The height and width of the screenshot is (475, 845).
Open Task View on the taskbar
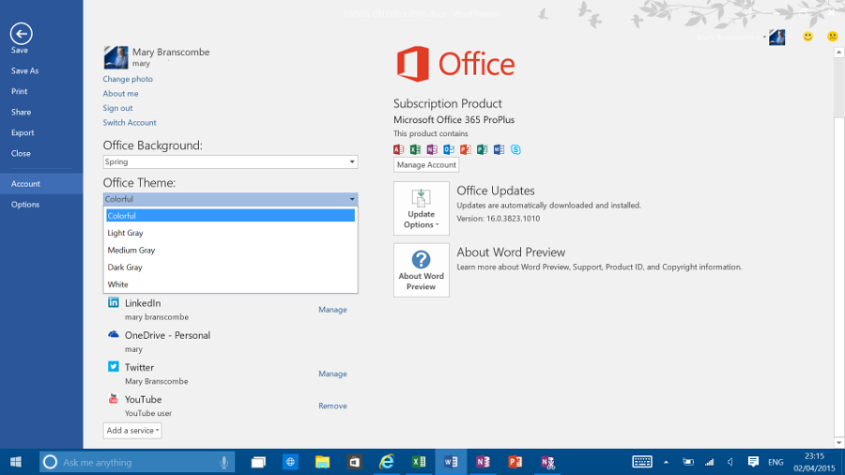(x=259, y=462)
